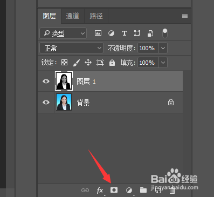This screenshot has width=214, height=197.
Task: Select the 图层 1 thumbnail
Action: (64, 81)
